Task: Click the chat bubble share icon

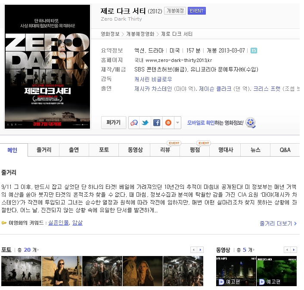Action: [x=134, y=123]
